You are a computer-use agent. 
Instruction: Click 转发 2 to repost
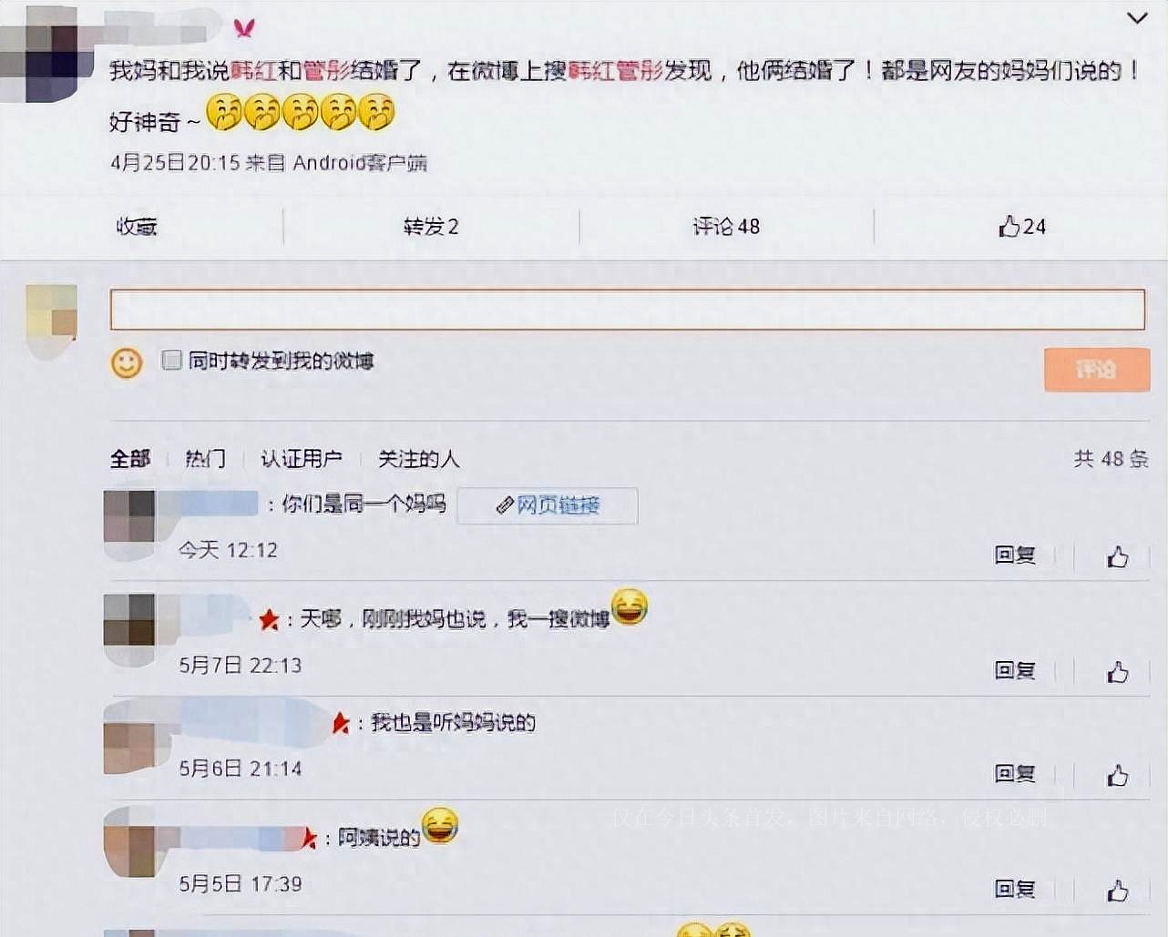point(431,226)
